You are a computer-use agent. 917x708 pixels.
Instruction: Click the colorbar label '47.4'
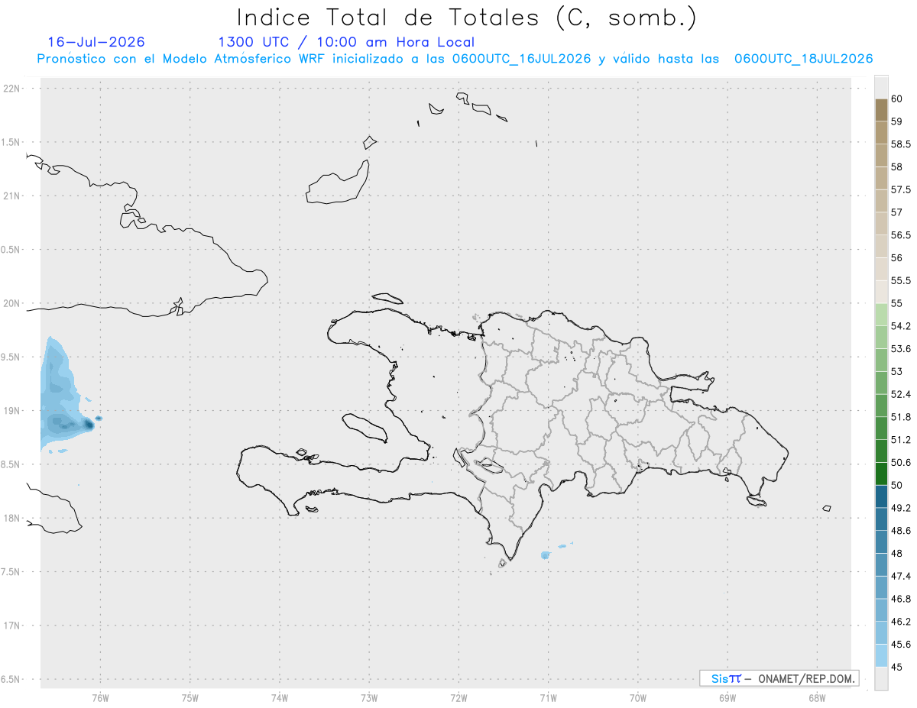(900, 576)
